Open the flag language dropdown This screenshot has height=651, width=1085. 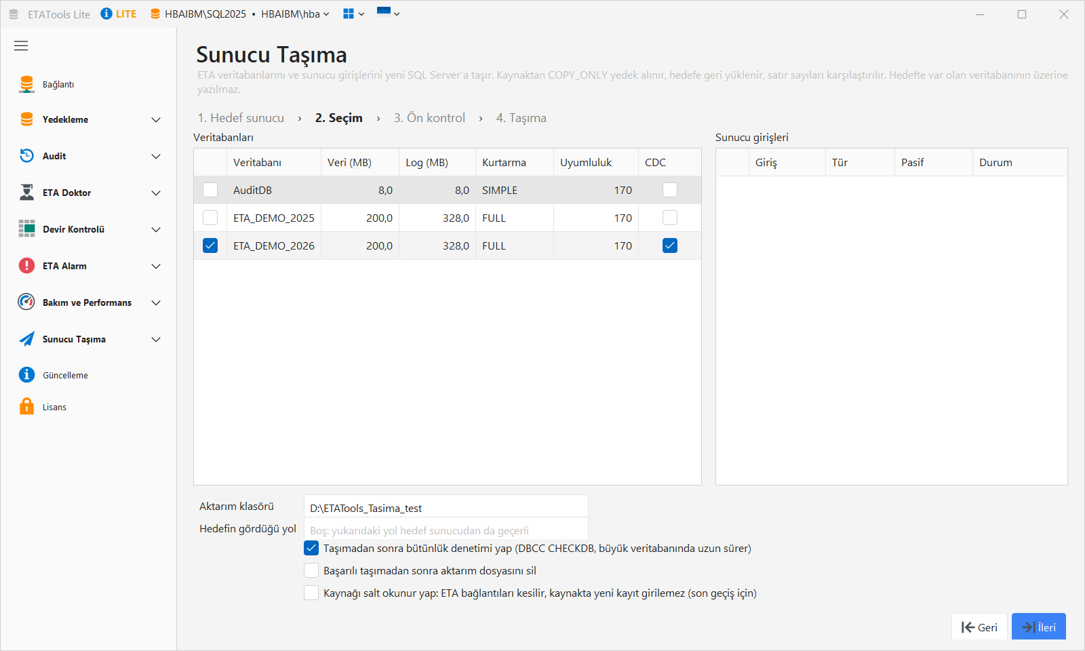[388, 13]
